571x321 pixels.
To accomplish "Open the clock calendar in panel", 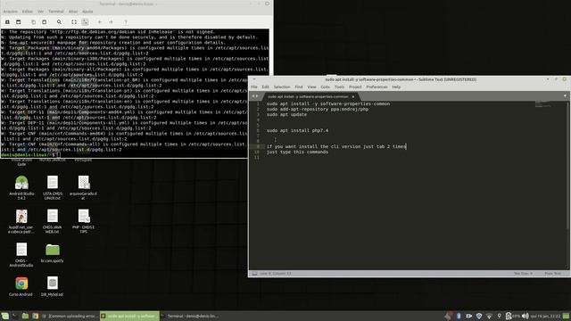I will 545,316.
